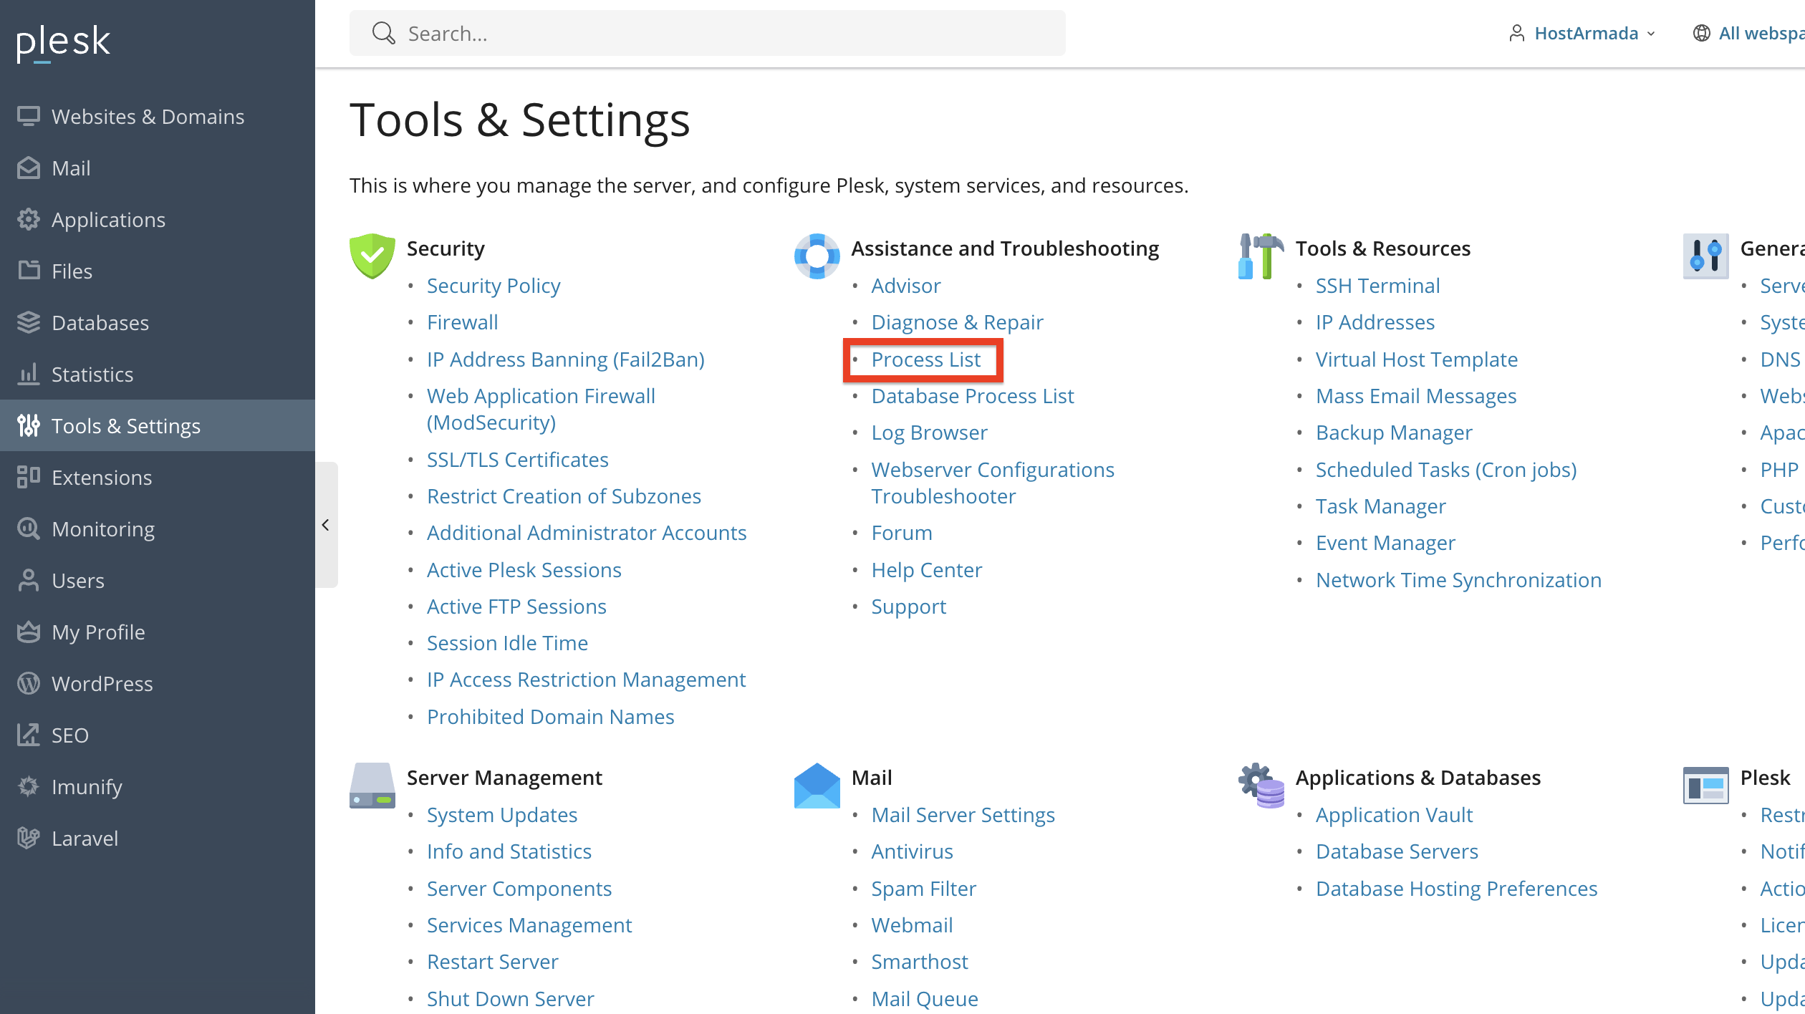
Task: Open Database Process List
Action: click(973, 396)
